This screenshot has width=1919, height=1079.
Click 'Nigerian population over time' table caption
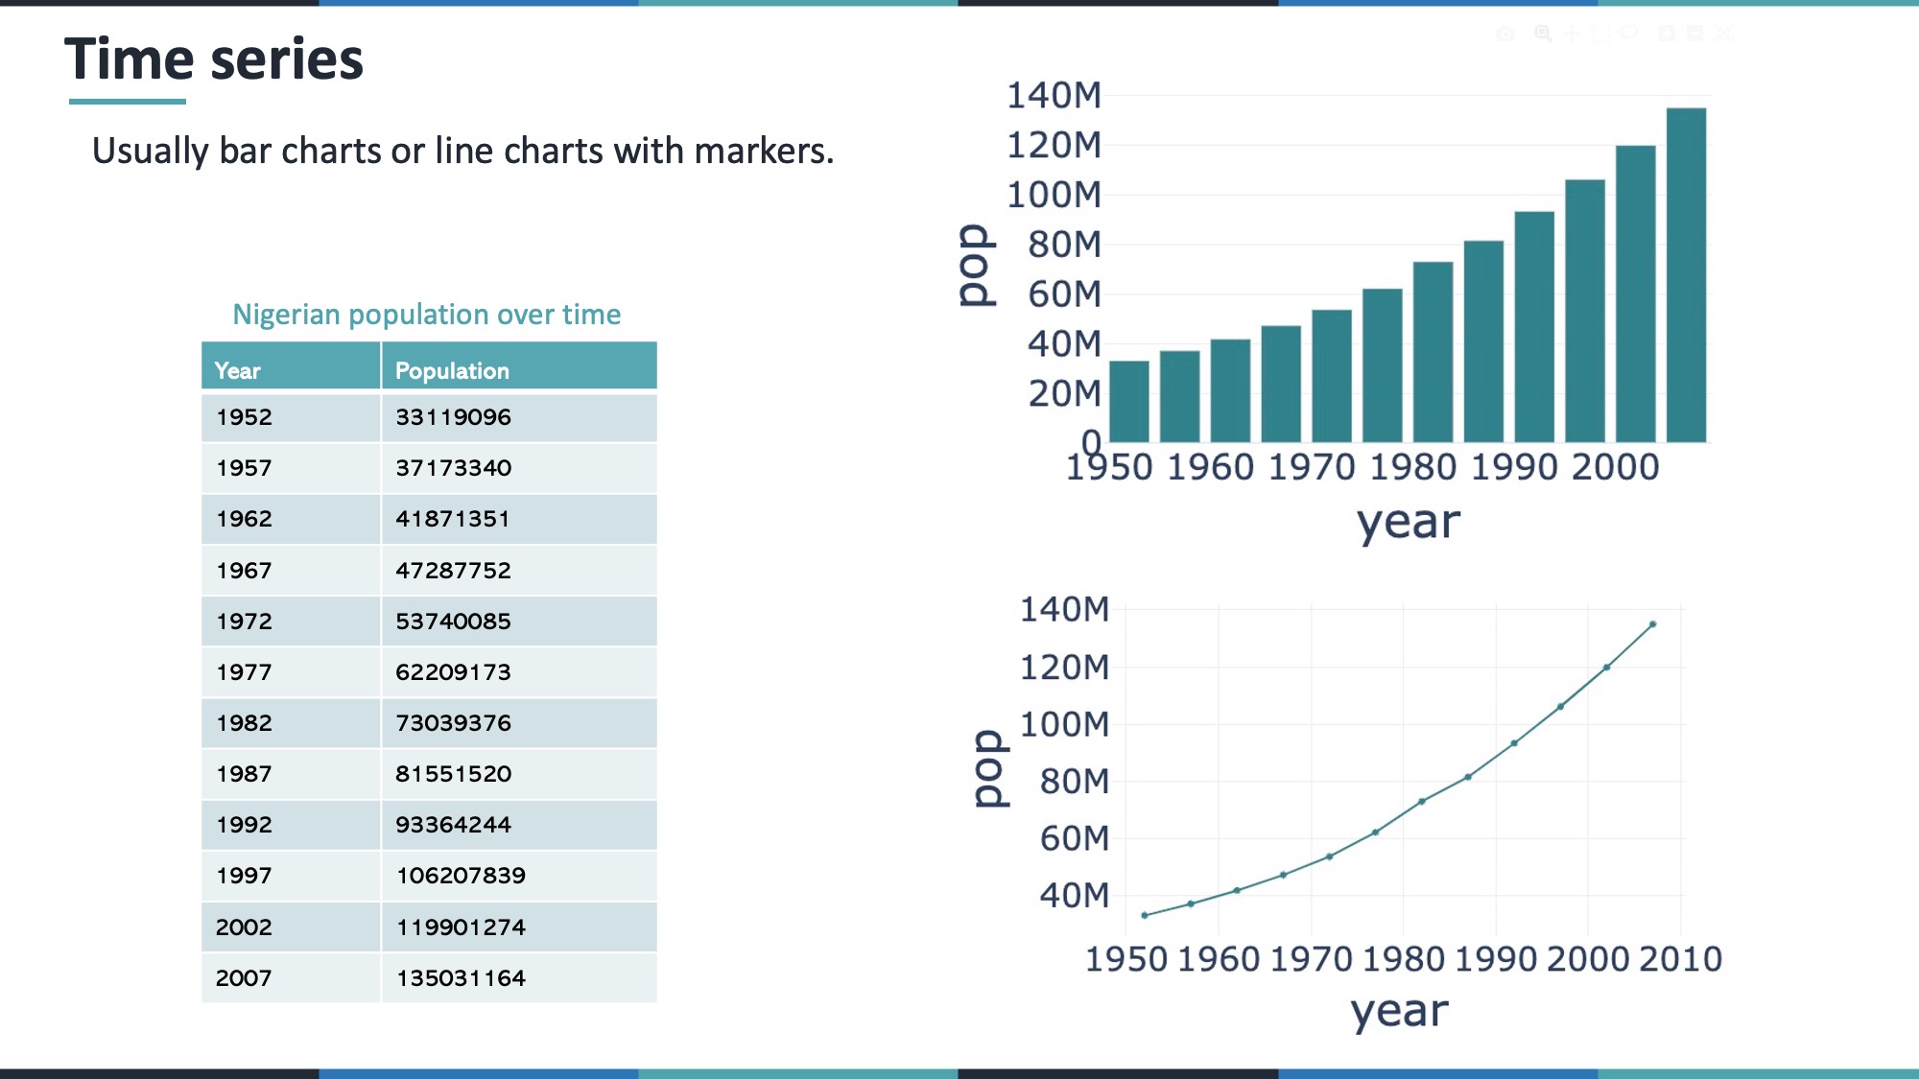point(426,315)
